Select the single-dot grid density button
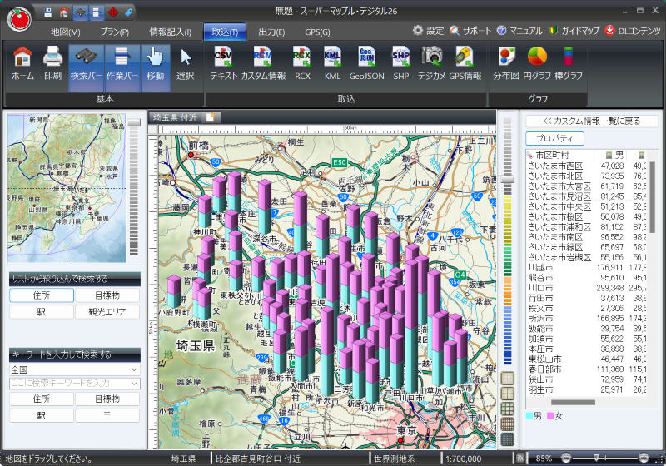Image resolution: width=666 pixels, height=466 pixels. coord(508,378)
